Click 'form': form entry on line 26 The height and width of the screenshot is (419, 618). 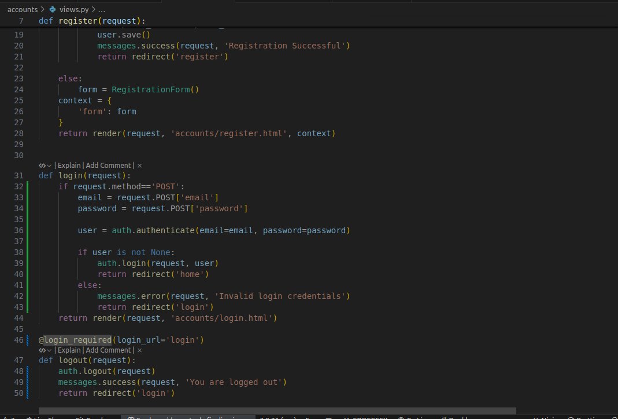point(107,112)
